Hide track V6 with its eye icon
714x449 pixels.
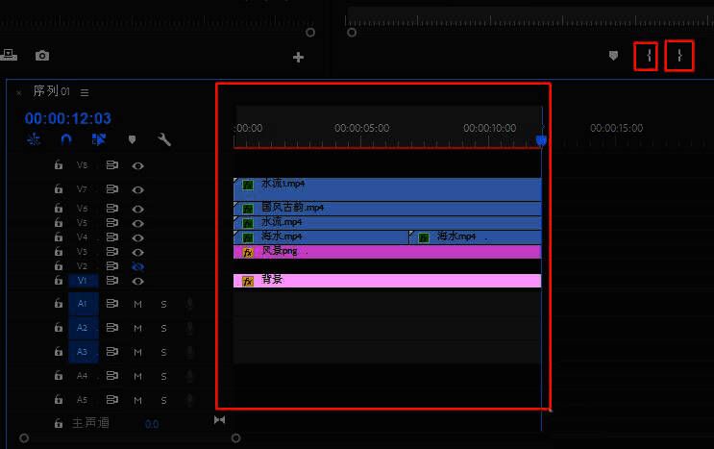(x=138, y=209)
